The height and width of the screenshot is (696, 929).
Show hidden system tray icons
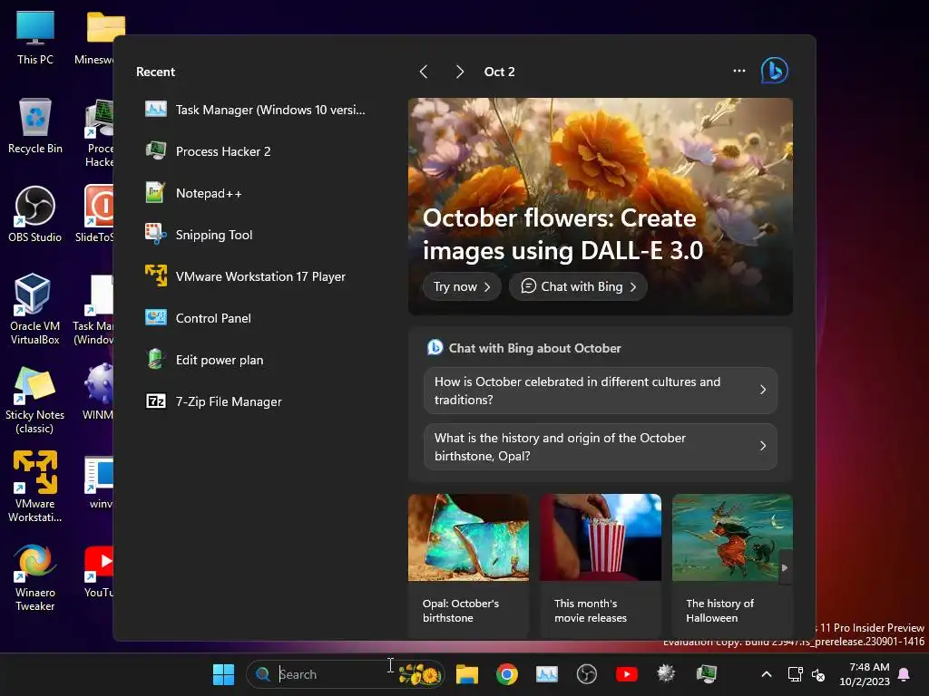point(766,674)
